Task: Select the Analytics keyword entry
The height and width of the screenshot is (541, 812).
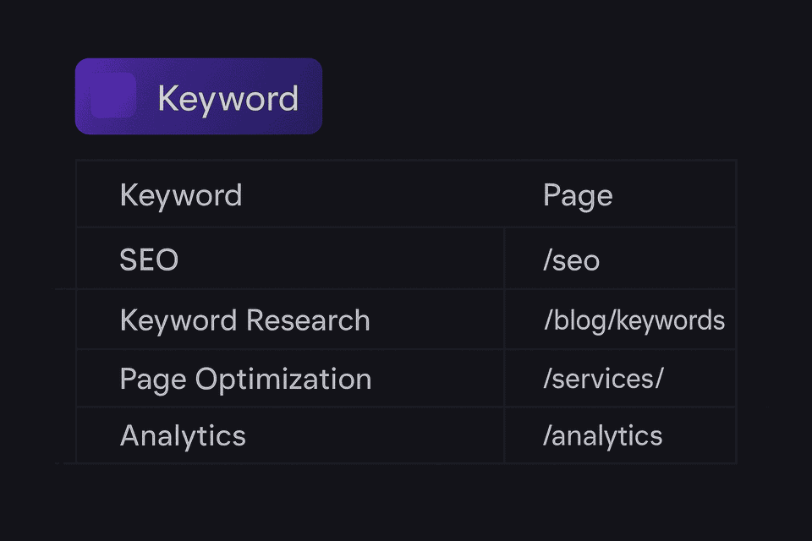Action: (x=183, y=436)
